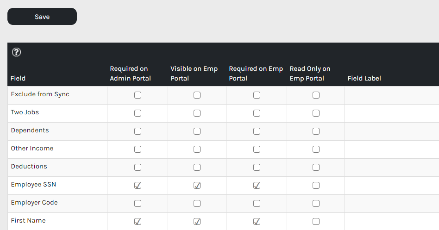Tick Required on Emp Portal for Dependents
The height and width of the screenshot is (230, 439).
tap(257, 131)
